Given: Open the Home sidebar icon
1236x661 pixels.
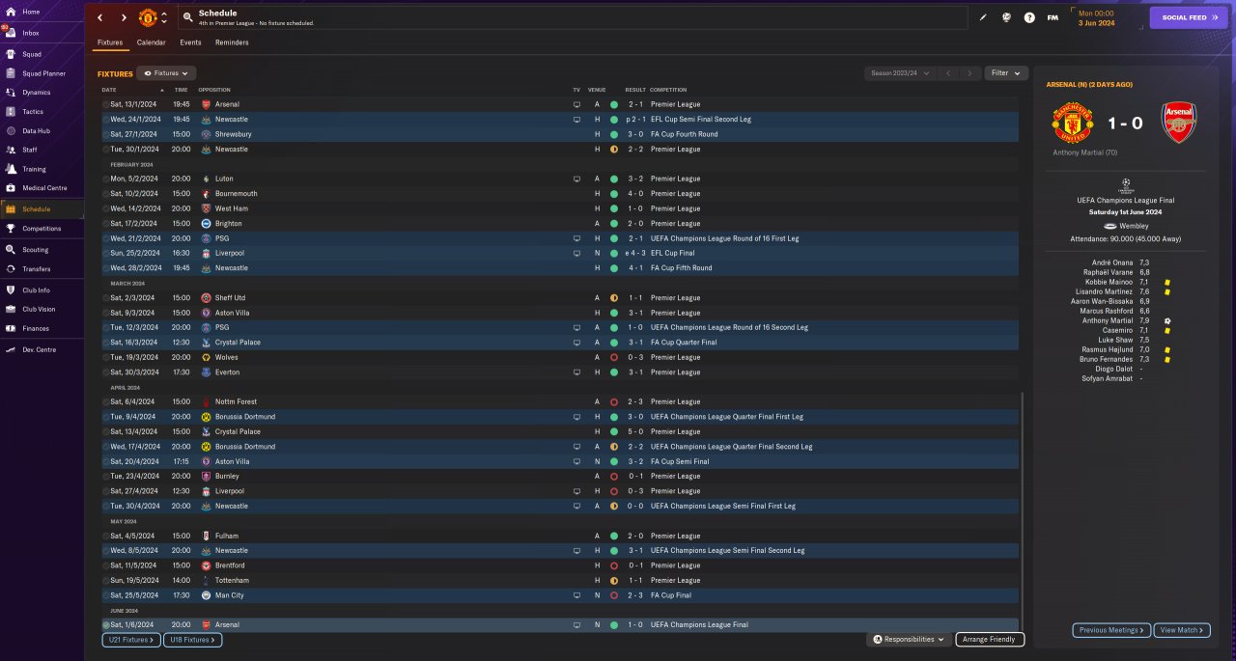Looking at the screenshot, I should [x=11, y=12].
